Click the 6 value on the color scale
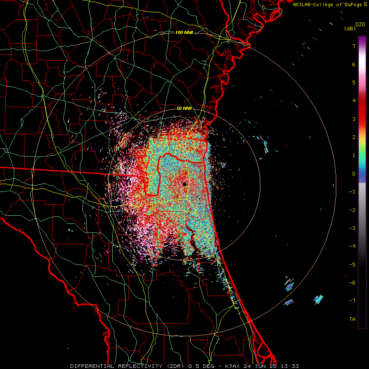369x369 pixels. coord(354,64)
